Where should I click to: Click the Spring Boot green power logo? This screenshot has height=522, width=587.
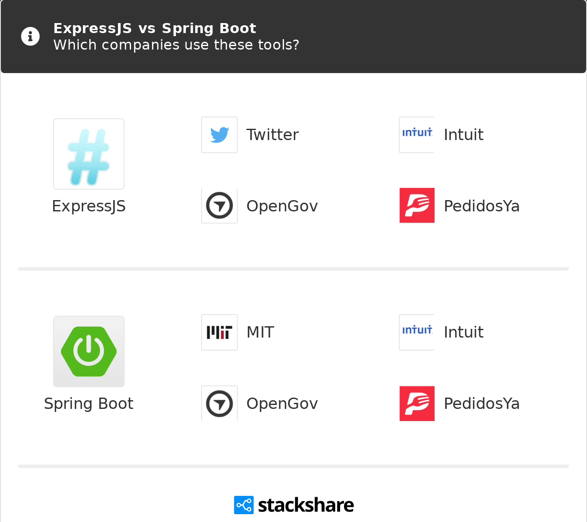click(x=89, y=351)
